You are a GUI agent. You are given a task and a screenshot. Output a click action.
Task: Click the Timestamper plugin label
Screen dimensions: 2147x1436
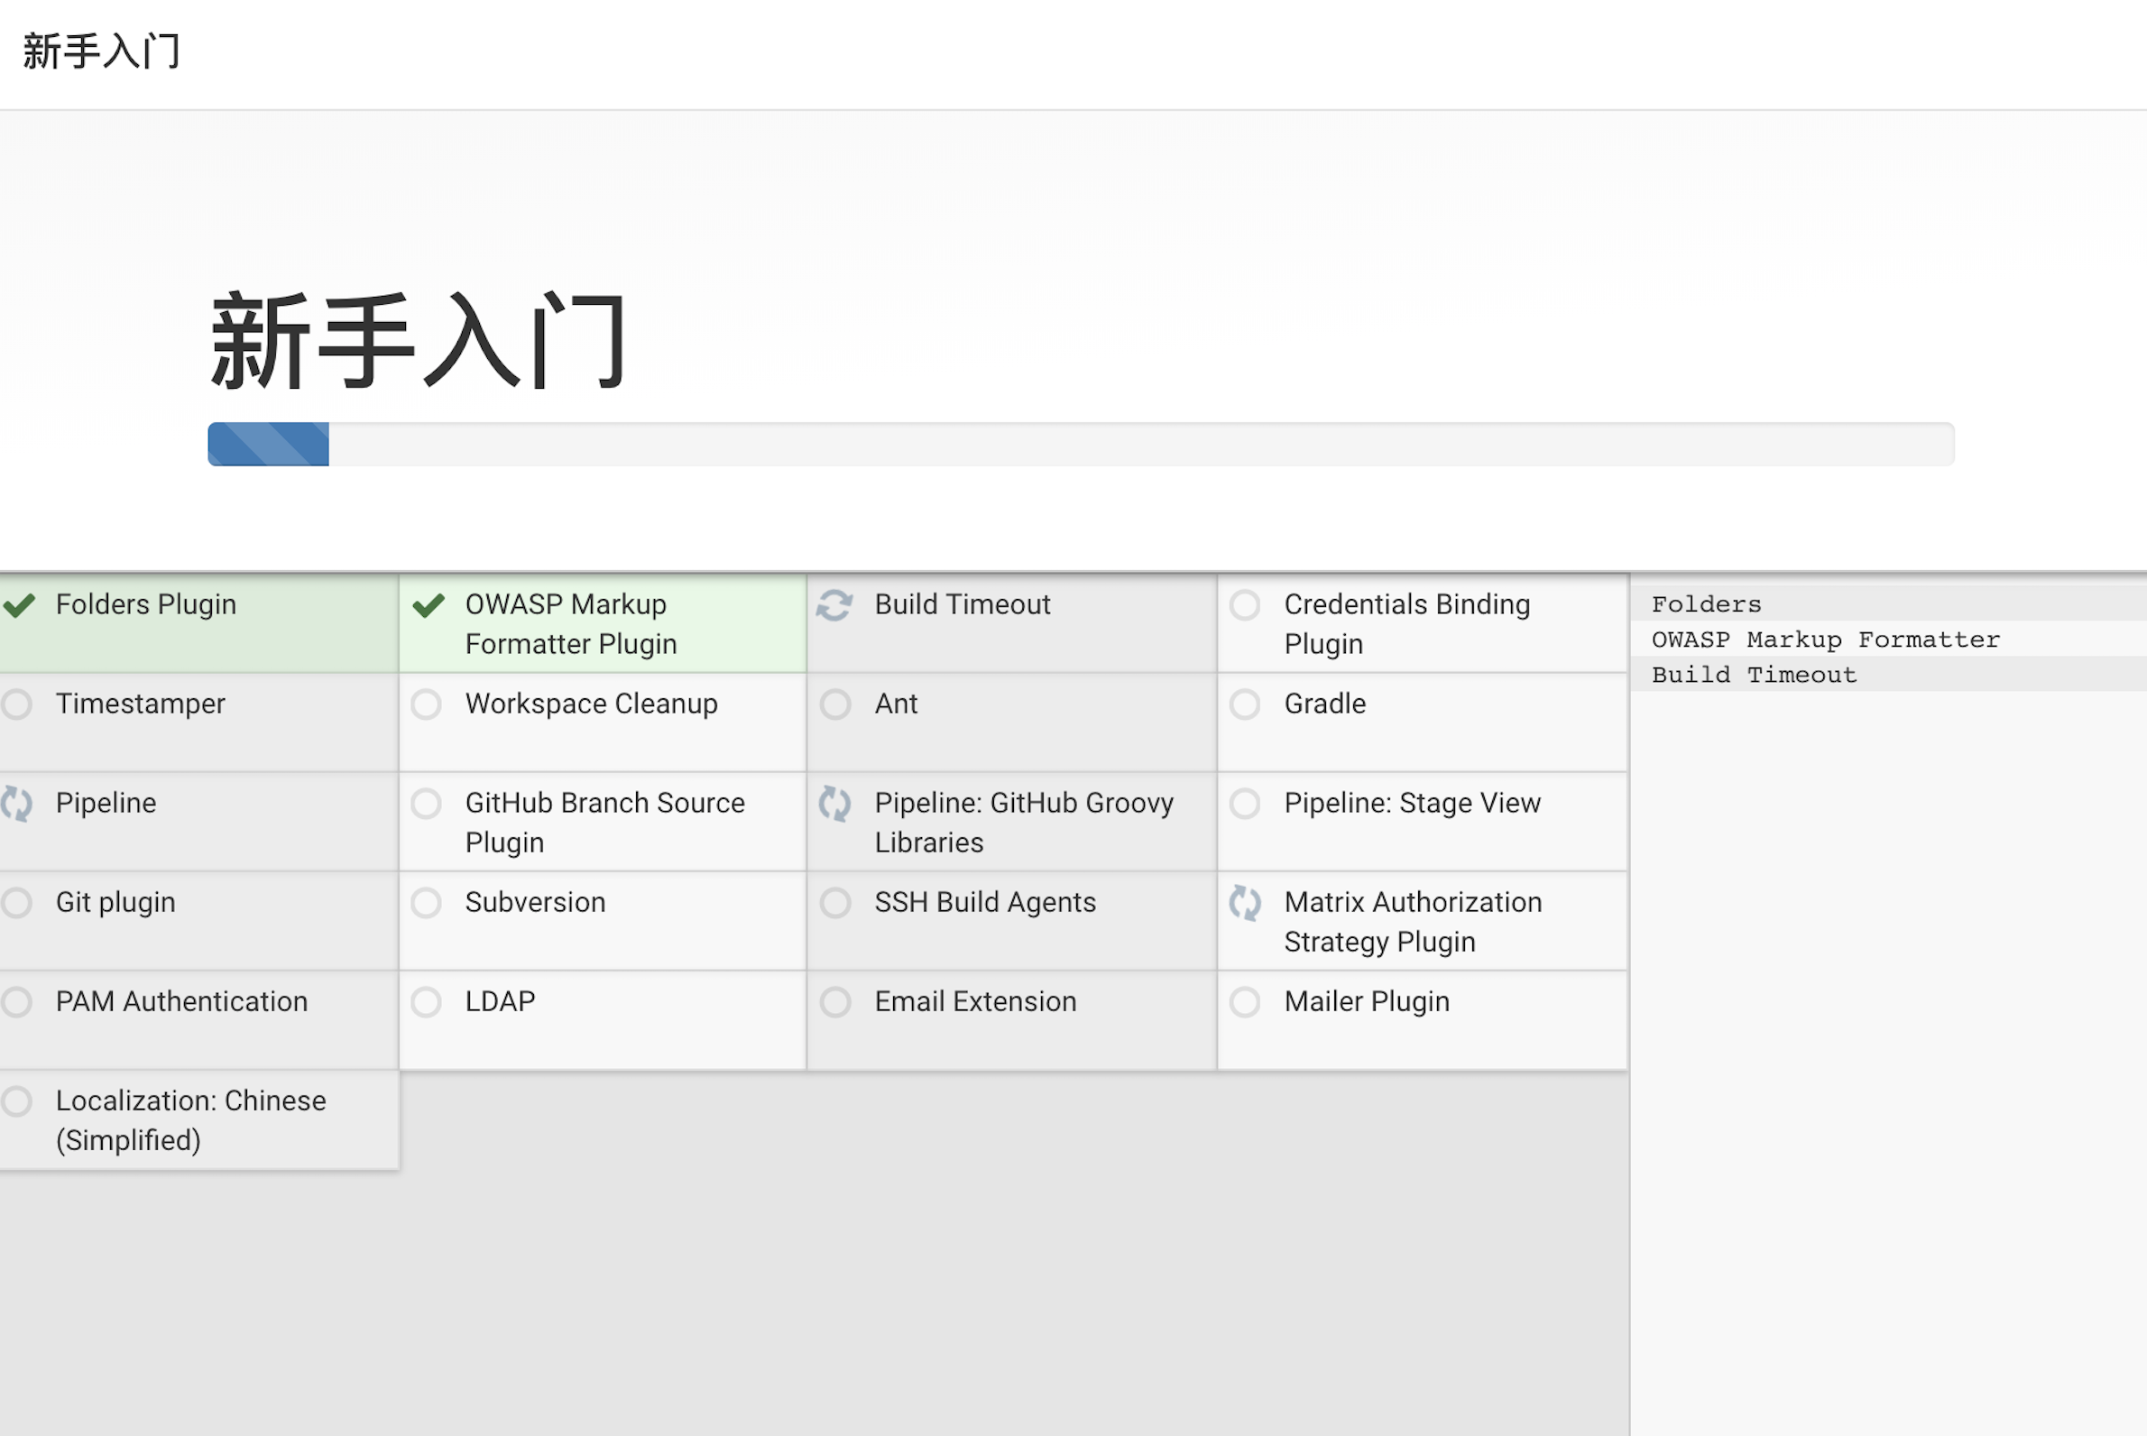pos(140,704)
